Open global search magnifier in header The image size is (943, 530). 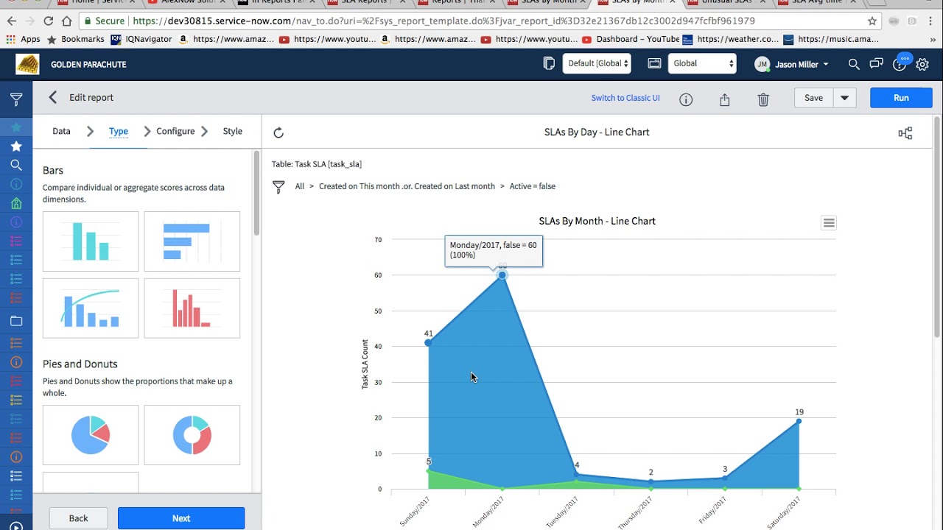tap(854, 64)
